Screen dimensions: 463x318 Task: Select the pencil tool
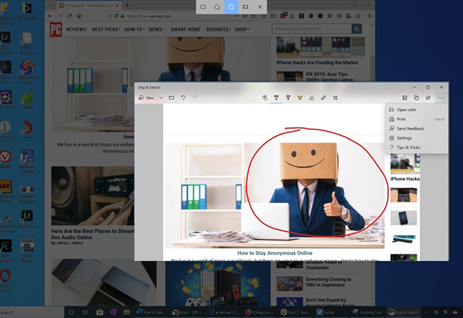click(288, 98)
